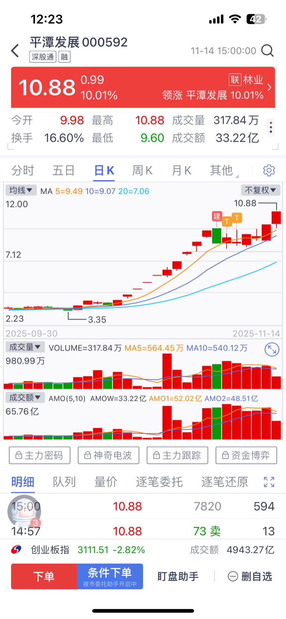286x619 pixels.
Task: Tap 删自选 to remove from watchlist
Action: pos(250,576)
